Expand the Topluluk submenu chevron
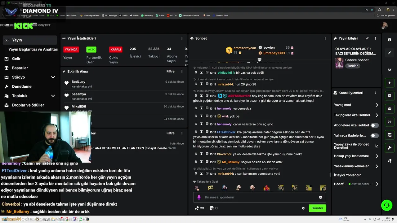The image size is (397, 223). [53, 96]
